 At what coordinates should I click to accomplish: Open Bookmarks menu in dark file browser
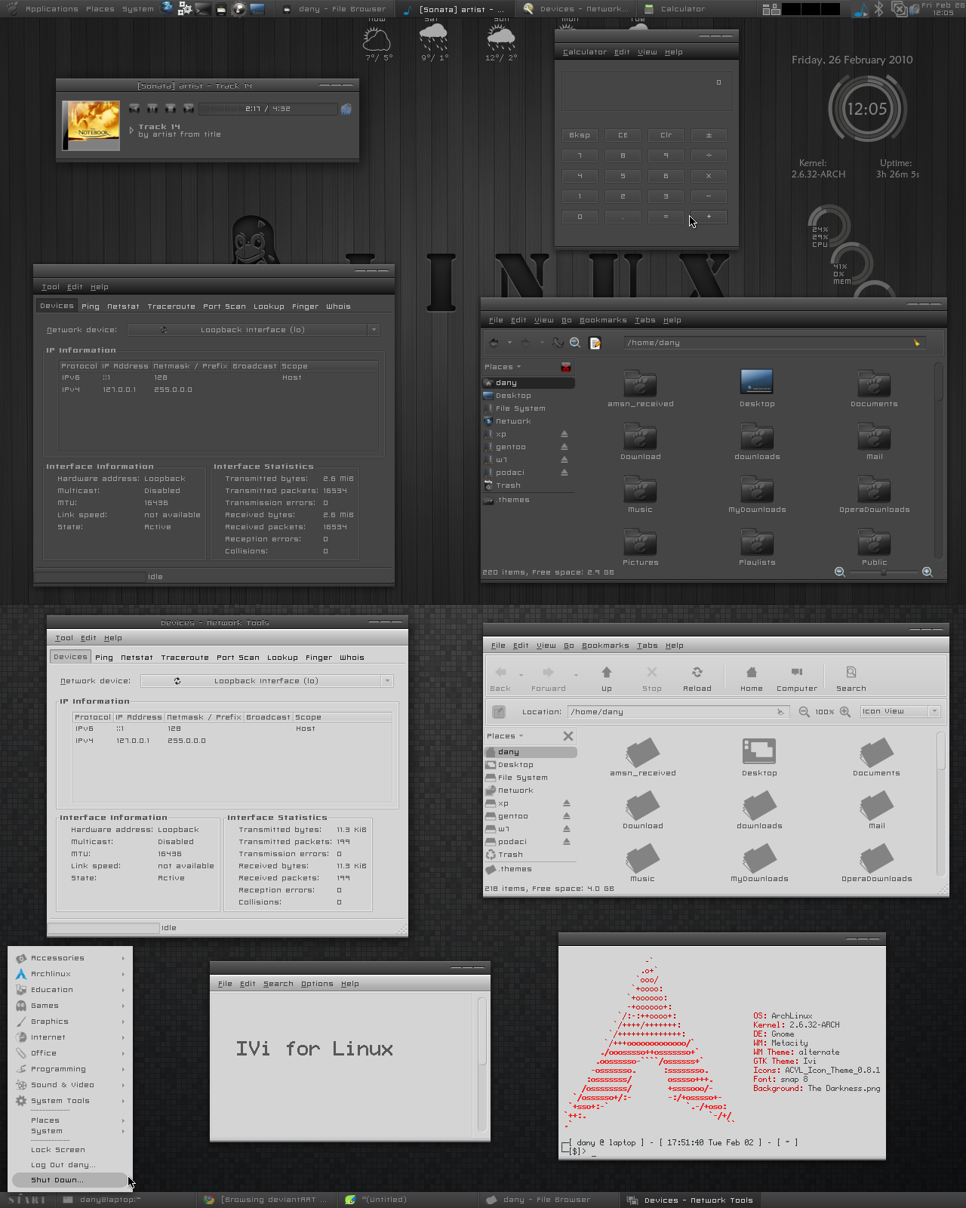click(603, 320)
